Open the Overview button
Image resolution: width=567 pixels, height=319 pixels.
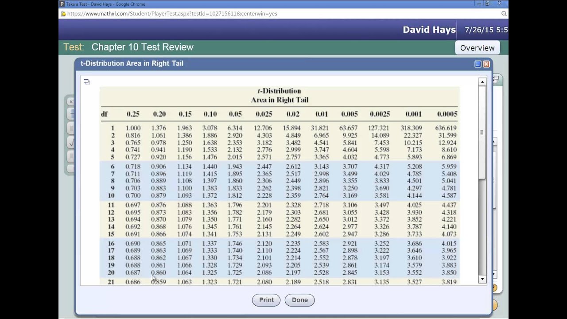(x=477, y=48)
